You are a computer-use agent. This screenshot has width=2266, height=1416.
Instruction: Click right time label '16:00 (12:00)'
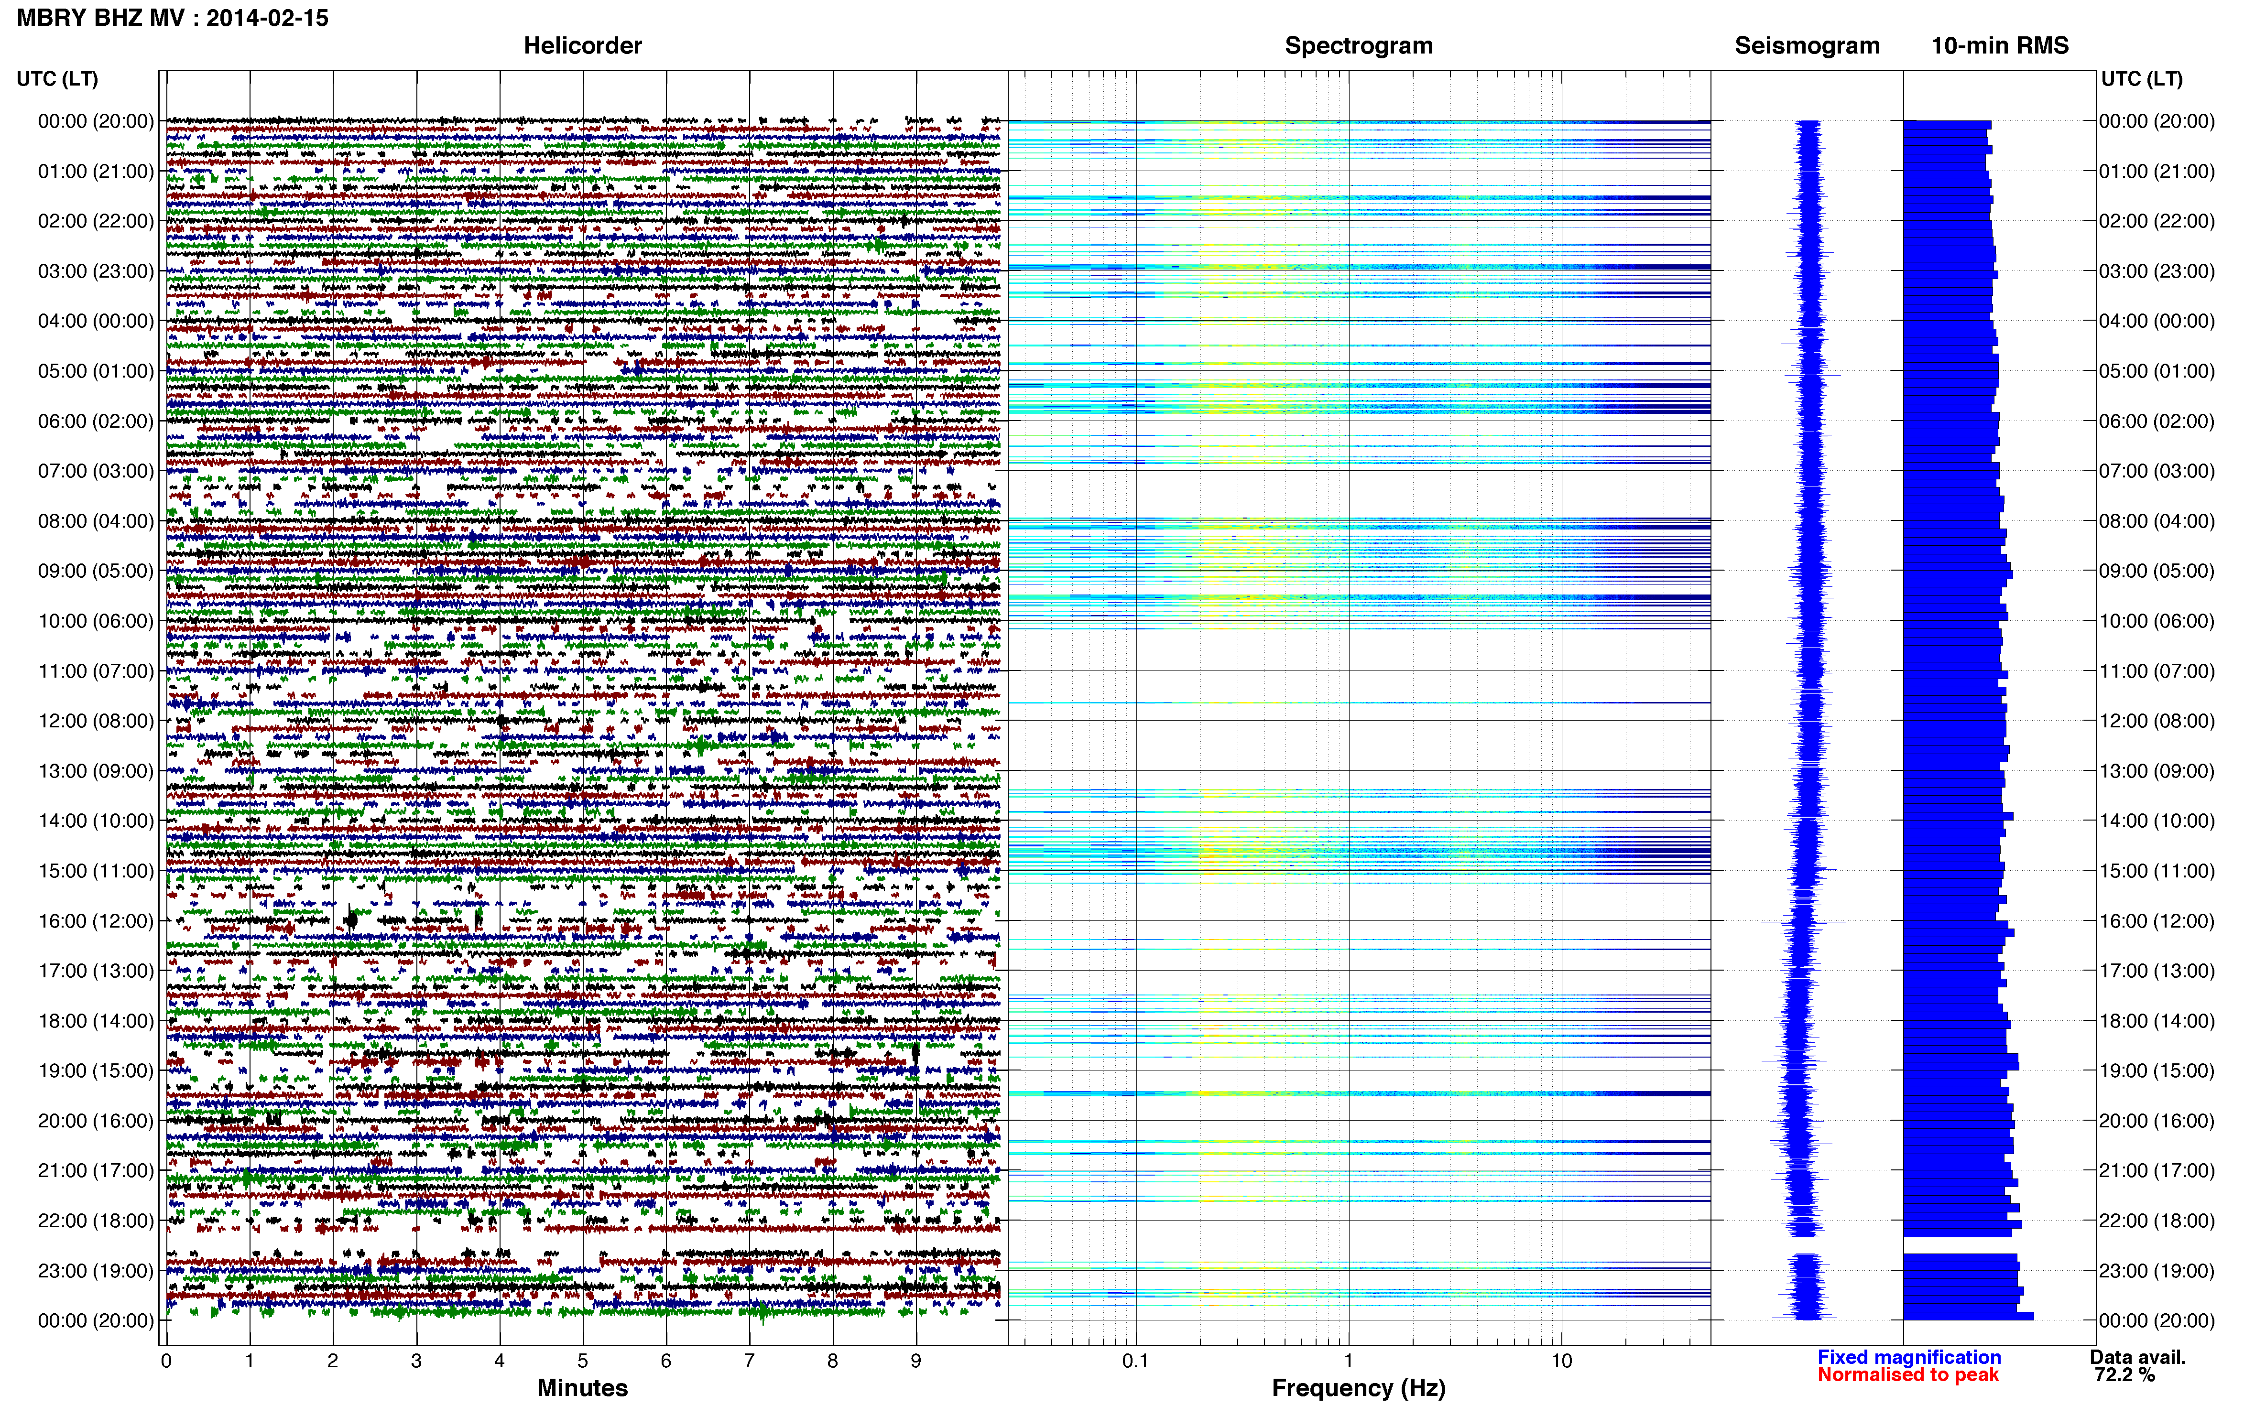click(x=2157, y=920)
